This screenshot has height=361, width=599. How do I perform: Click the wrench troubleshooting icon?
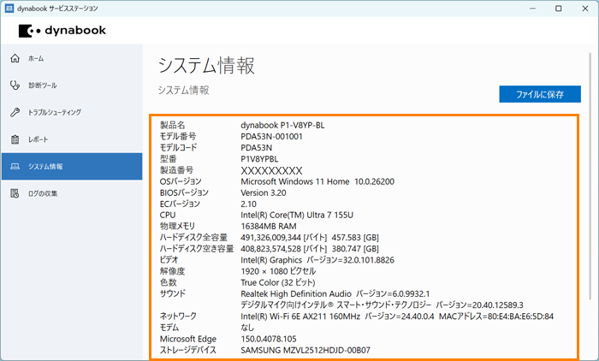click(x=15, y=112)
